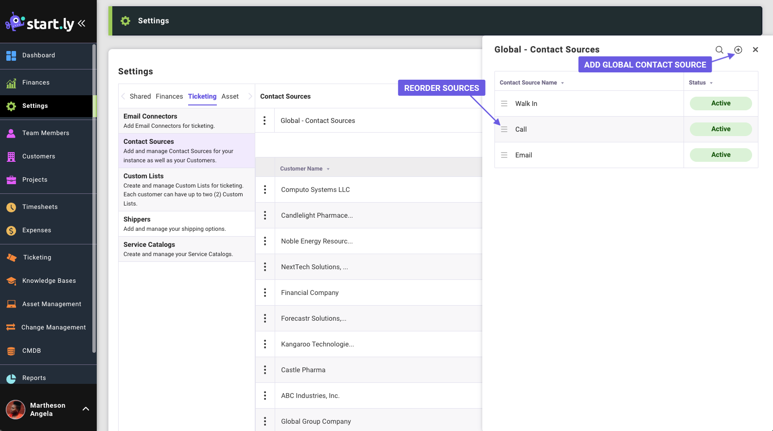Toggle the Active status for Walk In
This screenshot has height=431, width=773.
pyautogui.click(x=720, y=103)
